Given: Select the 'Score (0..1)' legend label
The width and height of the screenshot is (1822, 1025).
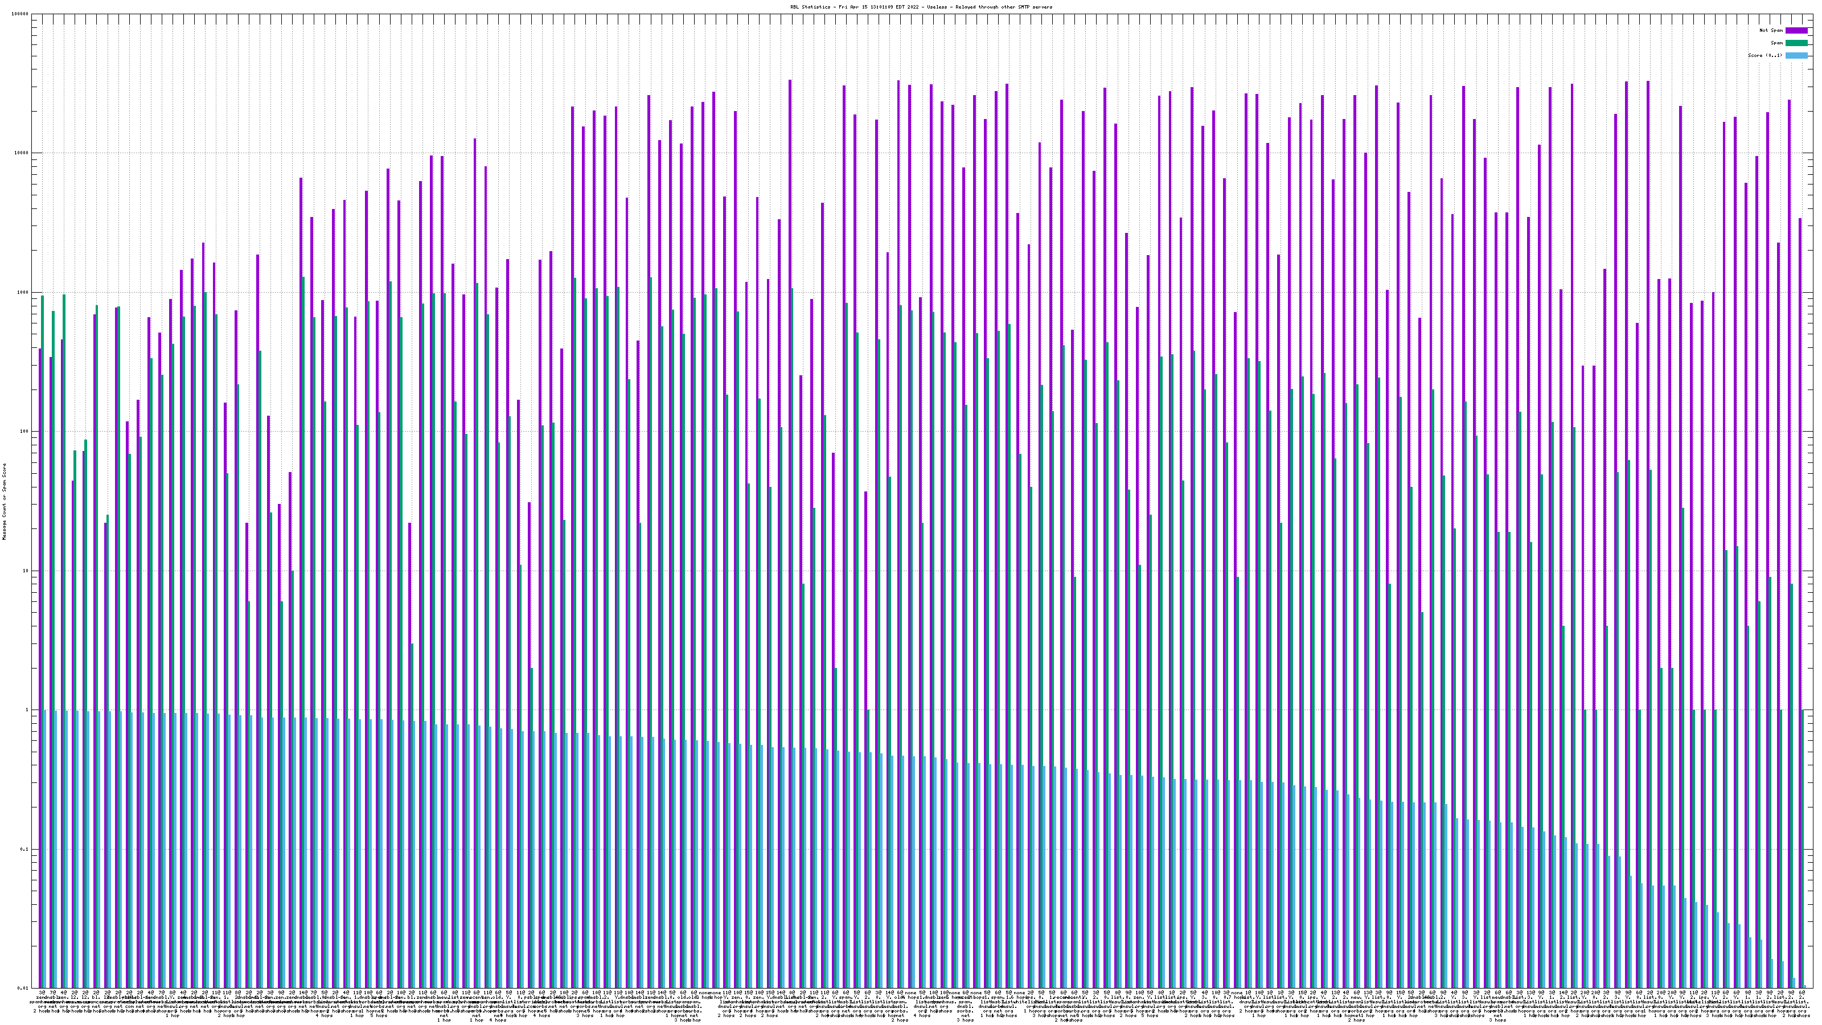Looking at the screenshot, I should click(1764, 55).
